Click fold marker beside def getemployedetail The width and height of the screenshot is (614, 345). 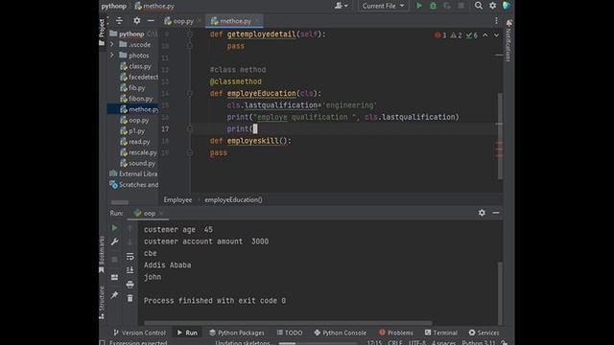click(190, 34)
